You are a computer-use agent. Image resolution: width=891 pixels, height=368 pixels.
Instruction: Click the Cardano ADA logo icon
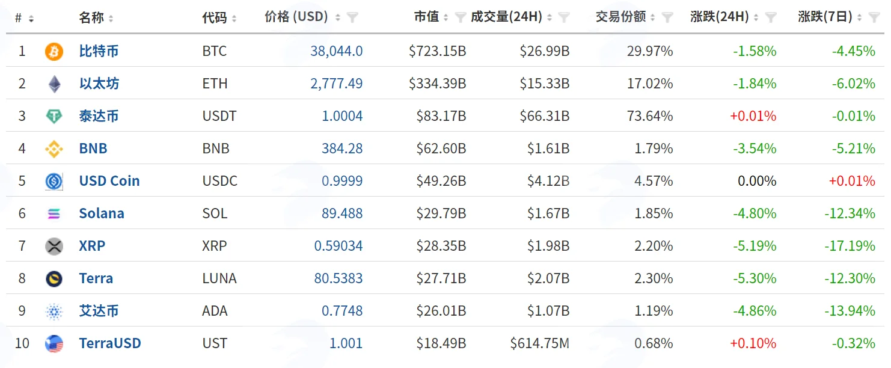click(x=54, y=311)
